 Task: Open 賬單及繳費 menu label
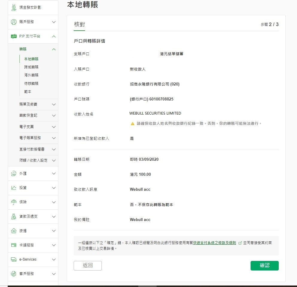(28, 104)
